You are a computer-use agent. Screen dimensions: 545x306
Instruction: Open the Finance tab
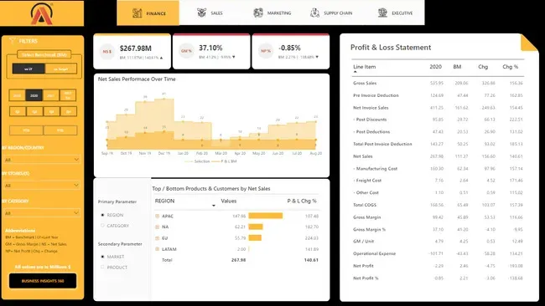click(x=148, y=13)
